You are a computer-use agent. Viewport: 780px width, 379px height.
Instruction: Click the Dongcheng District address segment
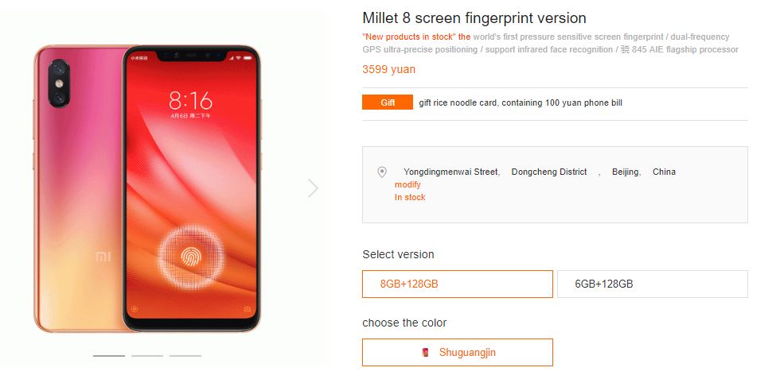[549, 172]
